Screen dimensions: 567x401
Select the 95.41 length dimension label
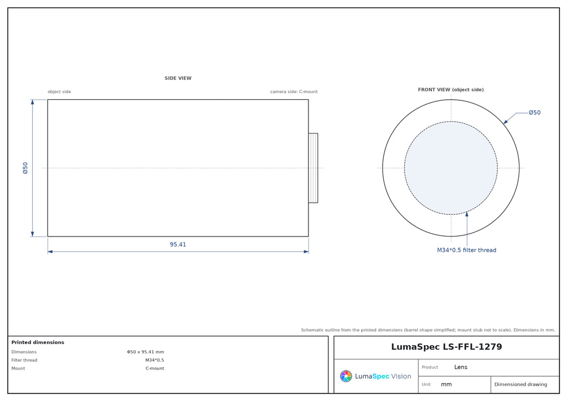pyautogui.click(x=178, y=244)
